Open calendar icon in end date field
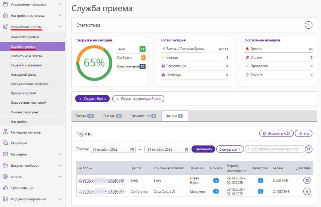The width and height of the screenshot is (321, 207). (x=187, y=149)
